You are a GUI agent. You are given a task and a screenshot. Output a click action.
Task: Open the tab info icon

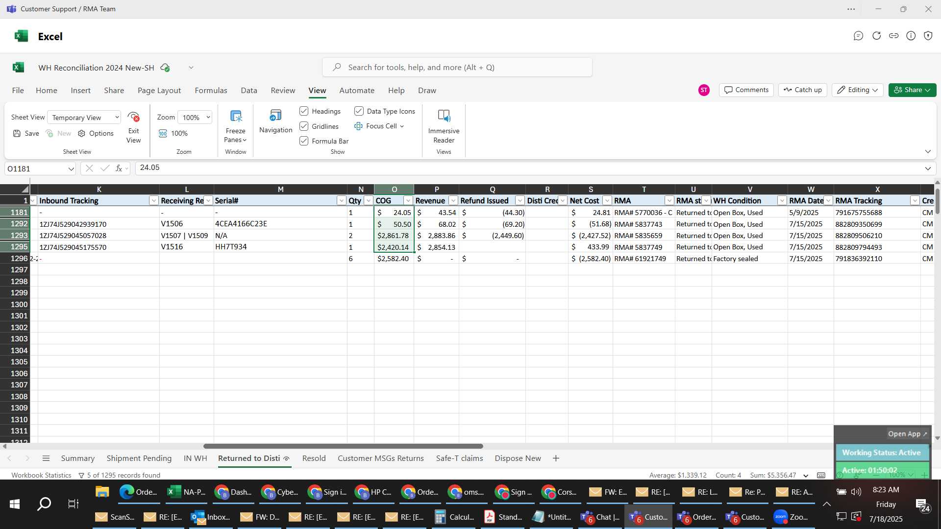[x=911, y=36]
